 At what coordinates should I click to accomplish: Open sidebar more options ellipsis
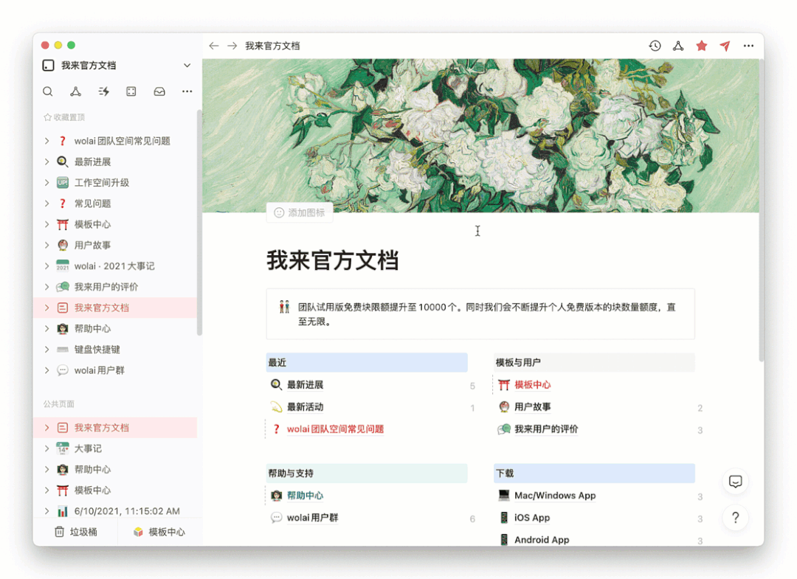(x=187, y=91)
